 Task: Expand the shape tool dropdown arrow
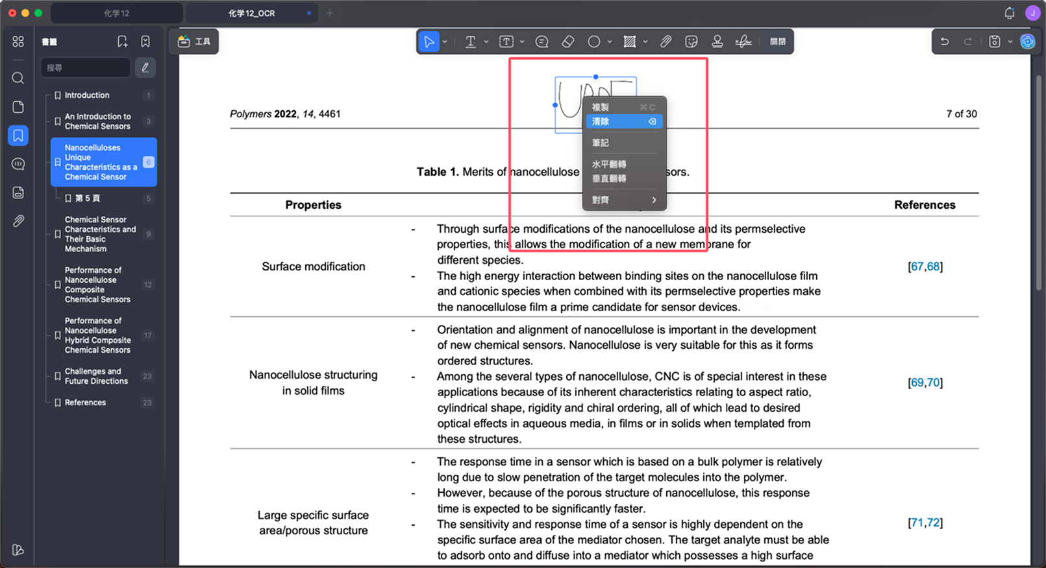[610, 41]
